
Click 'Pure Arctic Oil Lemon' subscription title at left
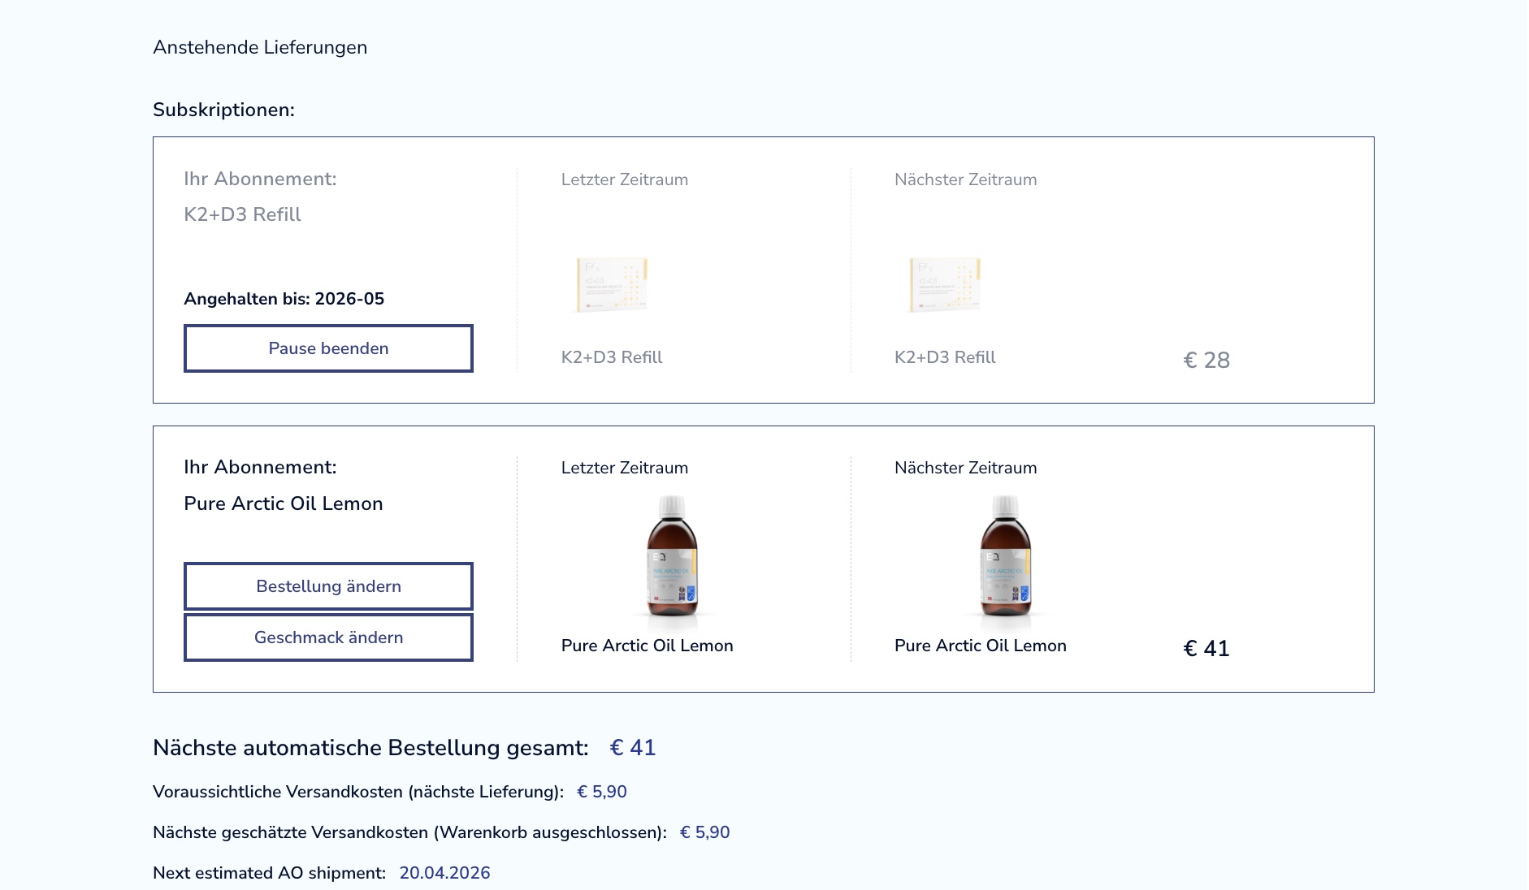tap(284, 503)
